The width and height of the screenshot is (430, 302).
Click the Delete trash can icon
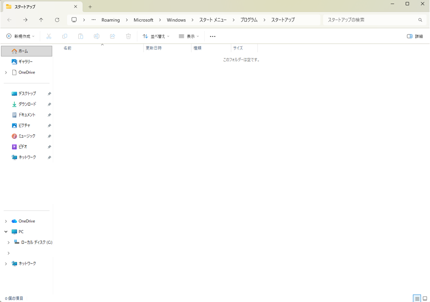128,36
